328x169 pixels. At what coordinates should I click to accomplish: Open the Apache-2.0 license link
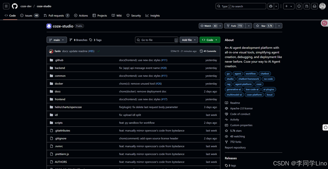(239, 109)
